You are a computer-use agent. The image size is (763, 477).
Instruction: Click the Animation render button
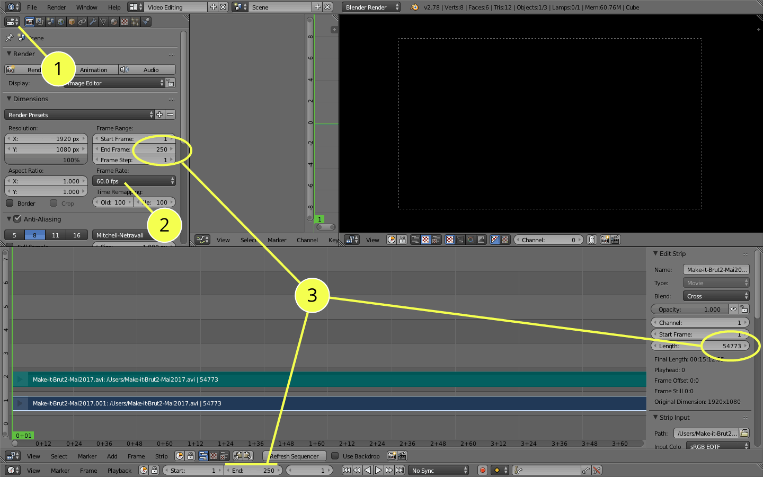point(93,69)
